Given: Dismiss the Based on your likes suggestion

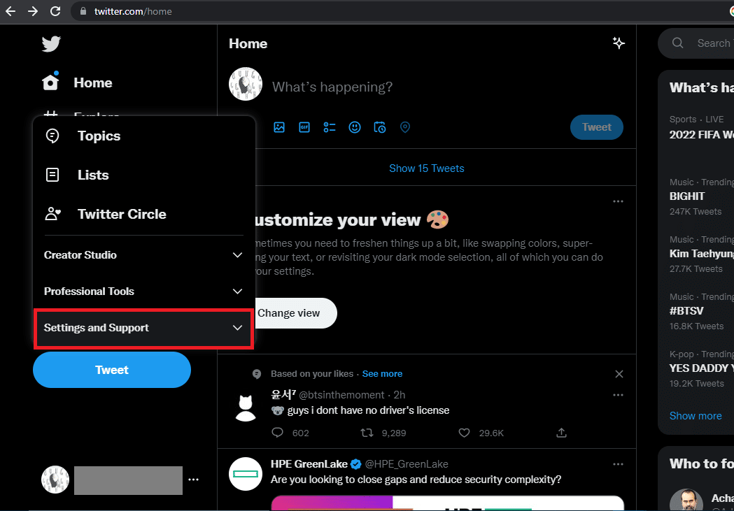Looking at the screenshot, I should tap(619, 374).
